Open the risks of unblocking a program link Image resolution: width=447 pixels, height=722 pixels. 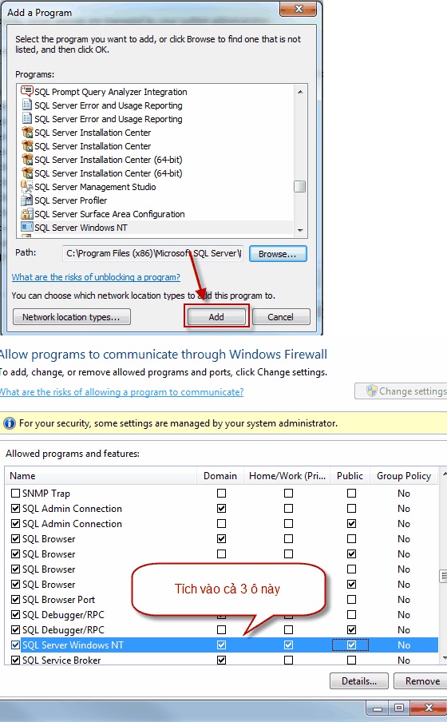tap(96, 277)
